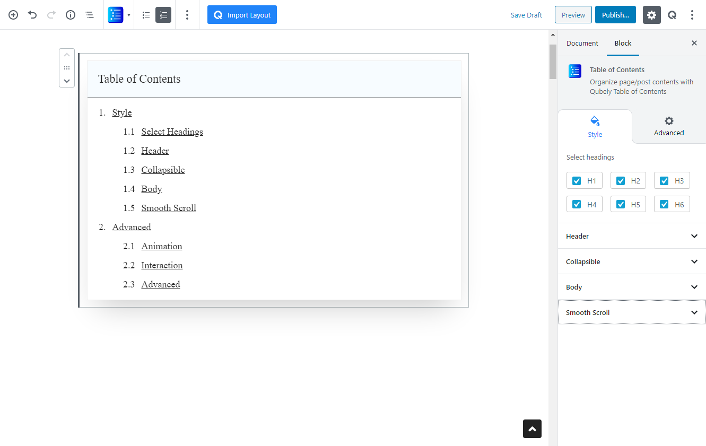The image size is (706, 446).
Task: Open editor tools vertical dots menu
Action: pyautogui.click(x=692, y=15)
